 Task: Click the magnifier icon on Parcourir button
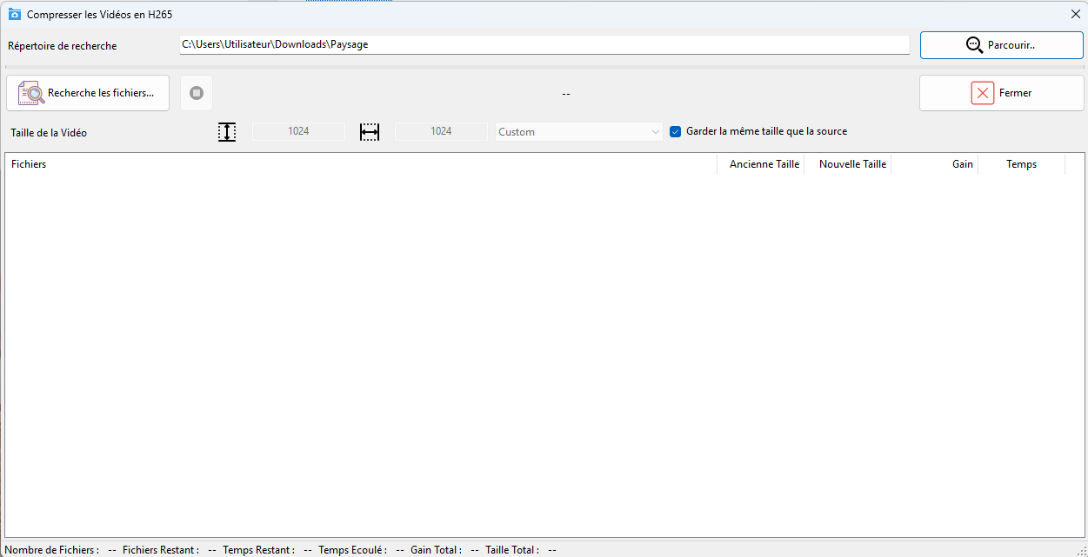coord(975,45)
